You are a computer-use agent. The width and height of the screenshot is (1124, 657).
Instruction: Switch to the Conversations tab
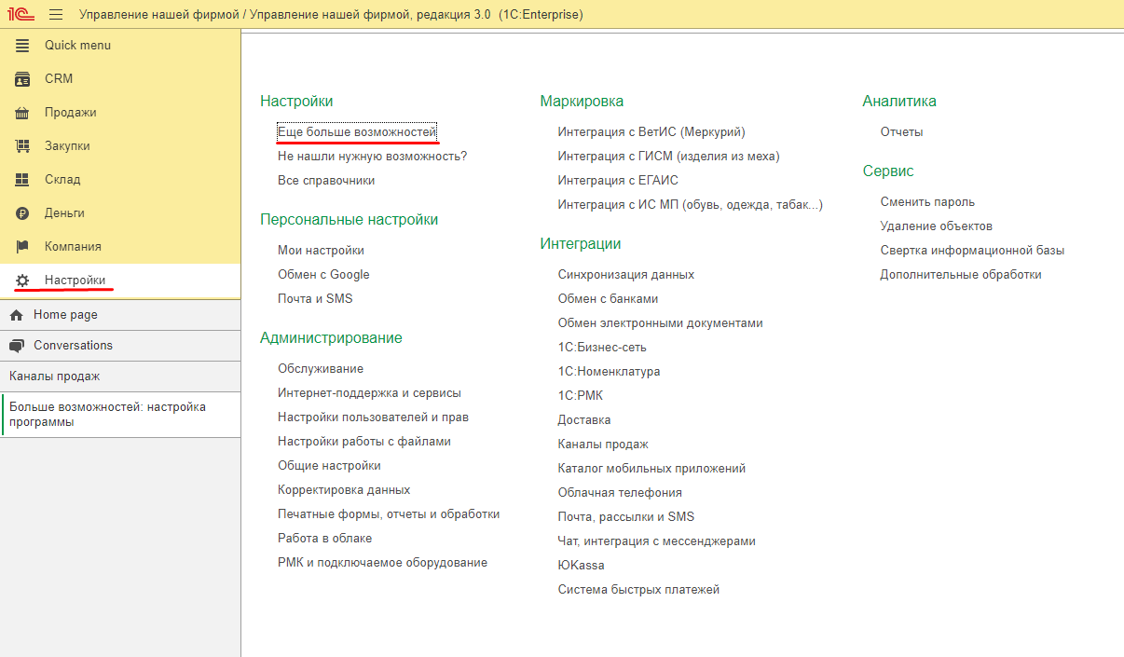(120, 346)
